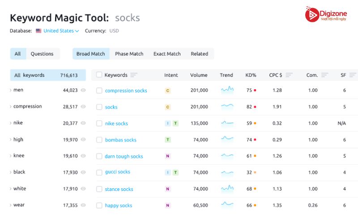
Task: Click the T intent badge for gucci socks
Action: coord(175,173)
